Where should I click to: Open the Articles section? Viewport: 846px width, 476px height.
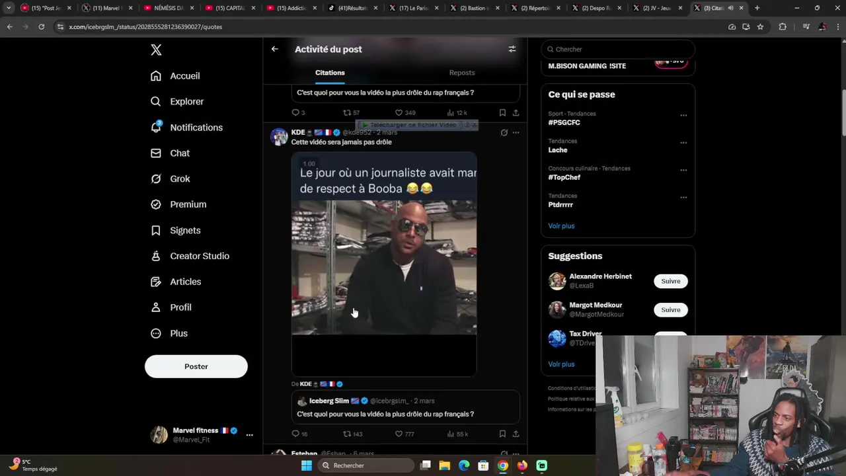(x=176, y=282)
